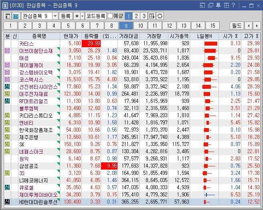Toggle the left panel list icon
The height and width of the screenshot is (210, 263).
click(x=8, y=16)
